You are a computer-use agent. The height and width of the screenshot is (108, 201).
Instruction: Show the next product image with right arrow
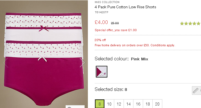click(82, 63)
